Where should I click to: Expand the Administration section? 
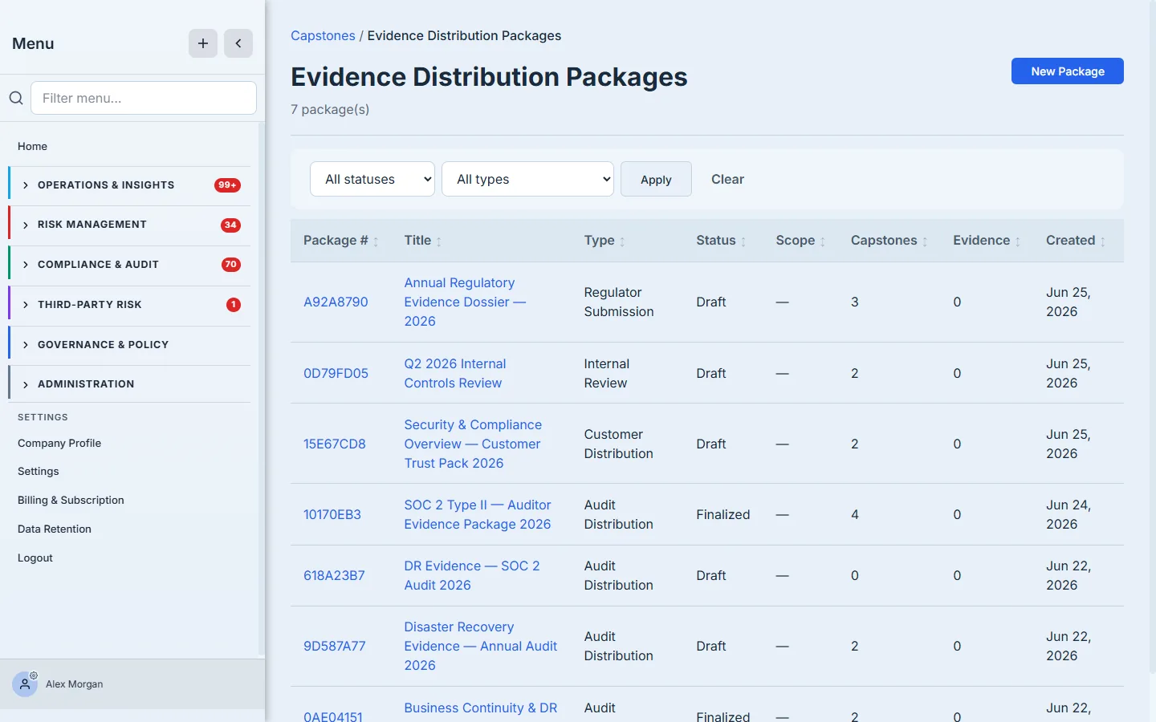click(129, 384)
